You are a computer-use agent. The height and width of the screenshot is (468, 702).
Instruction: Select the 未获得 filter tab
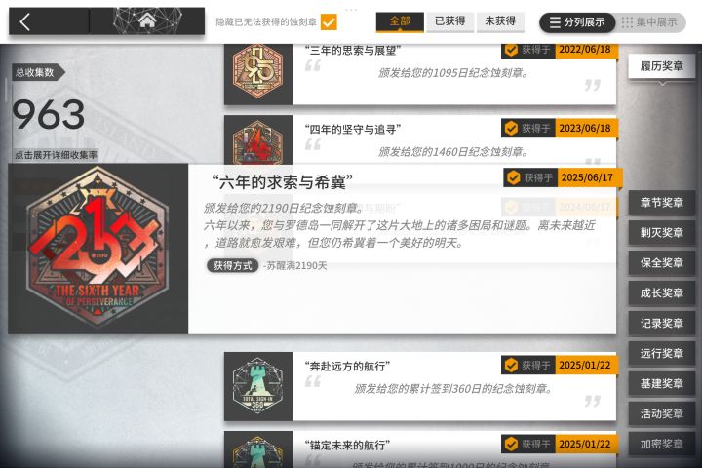[x=500, y=21]
